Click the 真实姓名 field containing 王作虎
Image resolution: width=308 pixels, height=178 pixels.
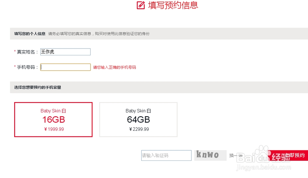coord(65,52)
